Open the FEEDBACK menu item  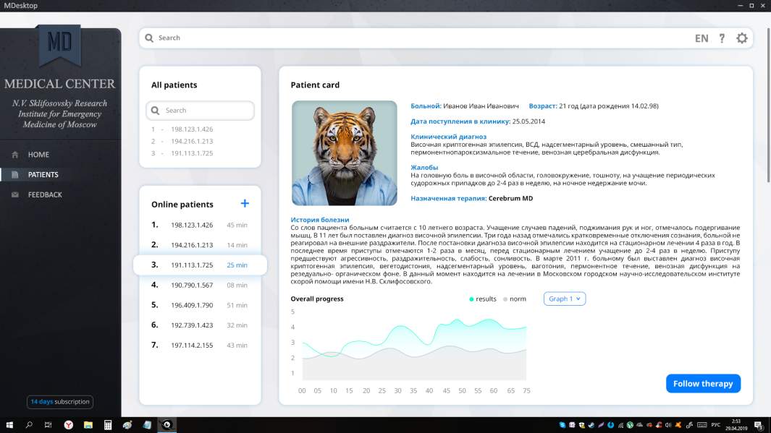coord(45,194)
